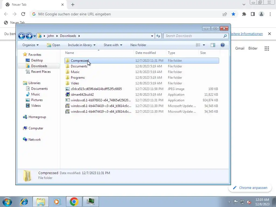Click the Open button in Explorer toolbar
Viewport: 276px width, 207px height.
coord(53,45)
